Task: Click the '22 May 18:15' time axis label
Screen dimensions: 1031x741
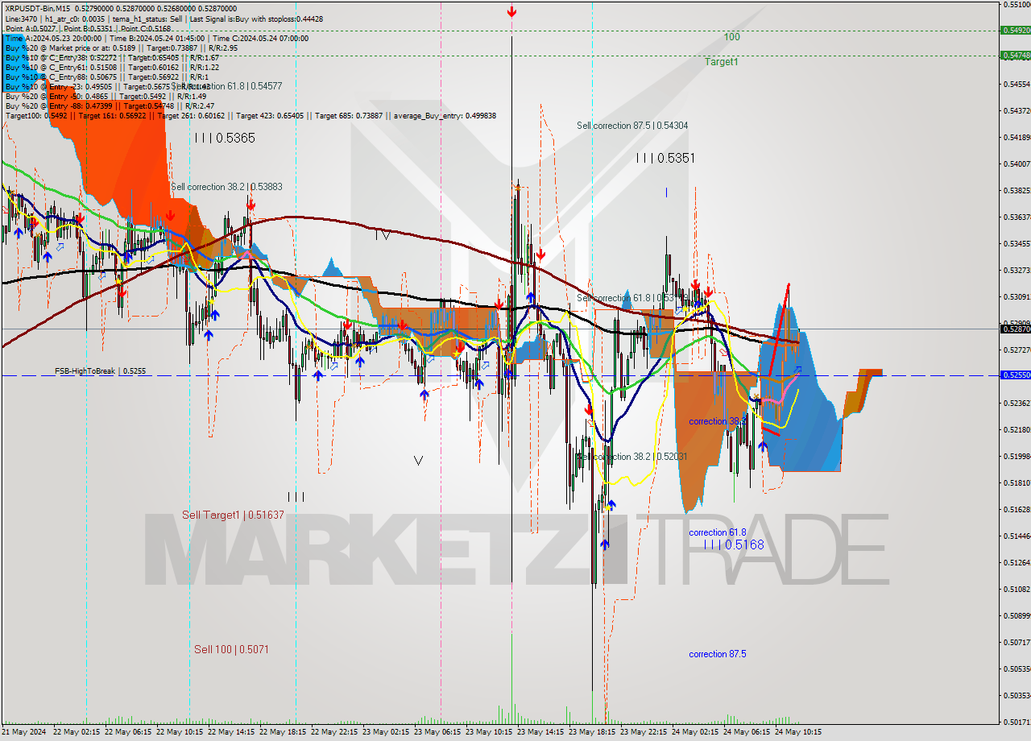Action: coord(282,732)
